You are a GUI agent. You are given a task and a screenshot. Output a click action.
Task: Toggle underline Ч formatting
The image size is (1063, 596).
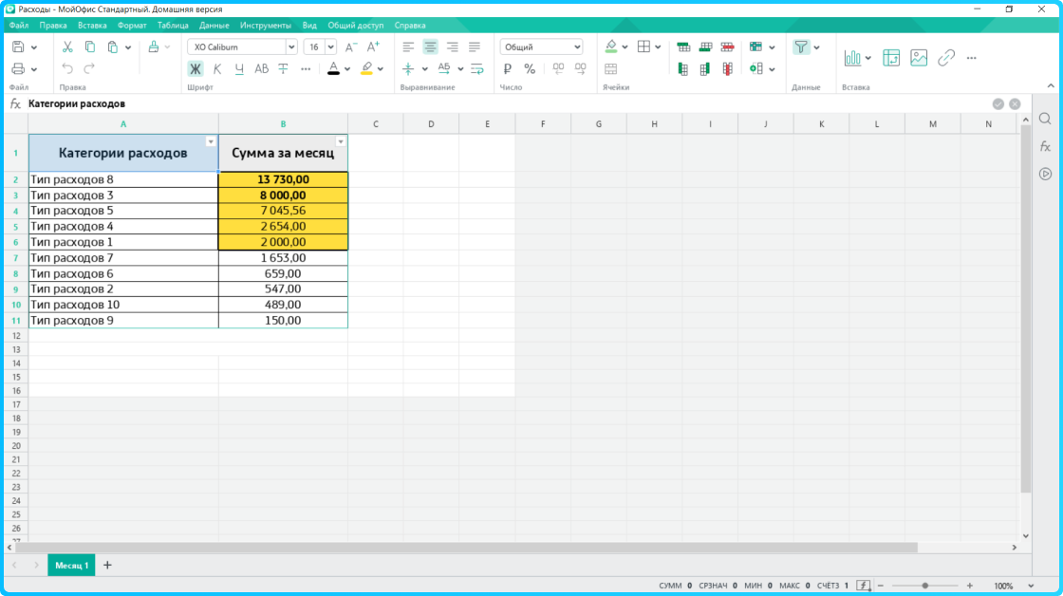point(238,68)
